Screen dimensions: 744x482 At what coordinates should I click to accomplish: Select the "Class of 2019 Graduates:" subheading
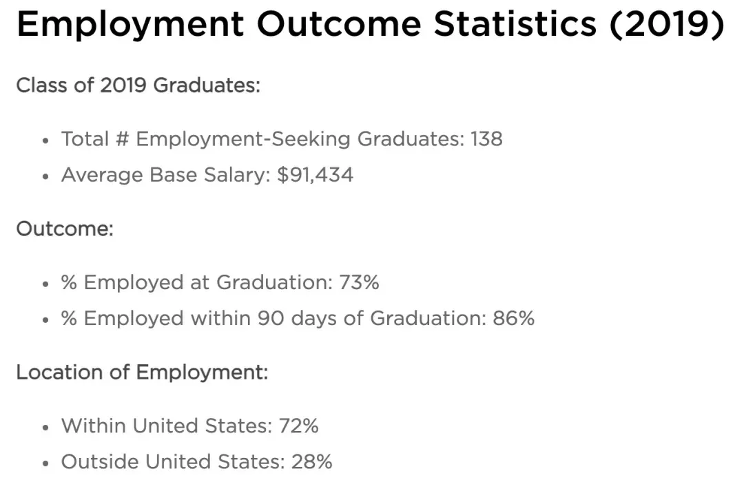point(138,85)
